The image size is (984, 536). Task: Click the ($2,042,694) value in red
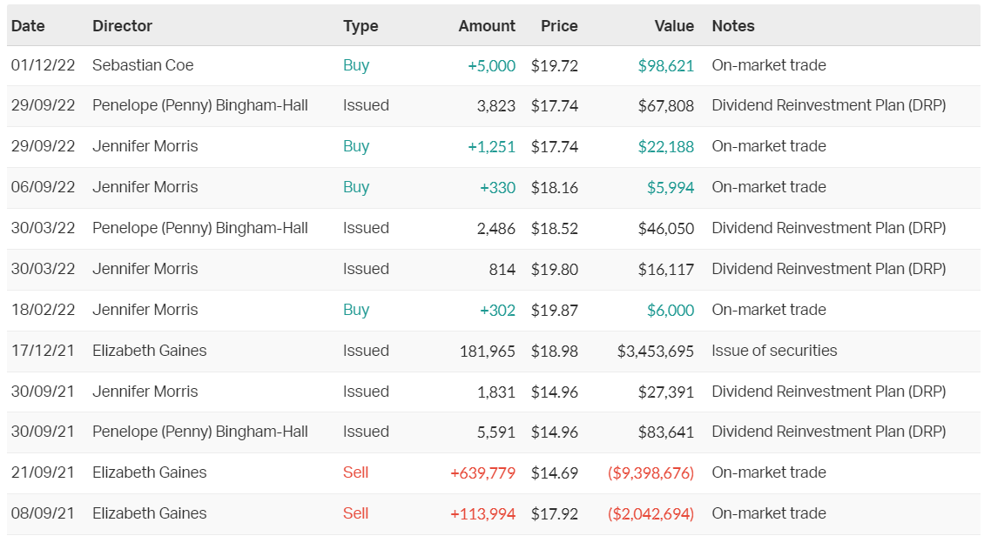pos(650,513)
